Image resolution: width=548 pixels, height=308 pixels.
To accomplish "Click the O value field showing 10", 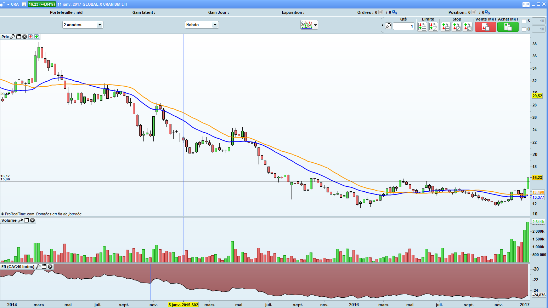I will pyautogui.click(x=538, y=29).
